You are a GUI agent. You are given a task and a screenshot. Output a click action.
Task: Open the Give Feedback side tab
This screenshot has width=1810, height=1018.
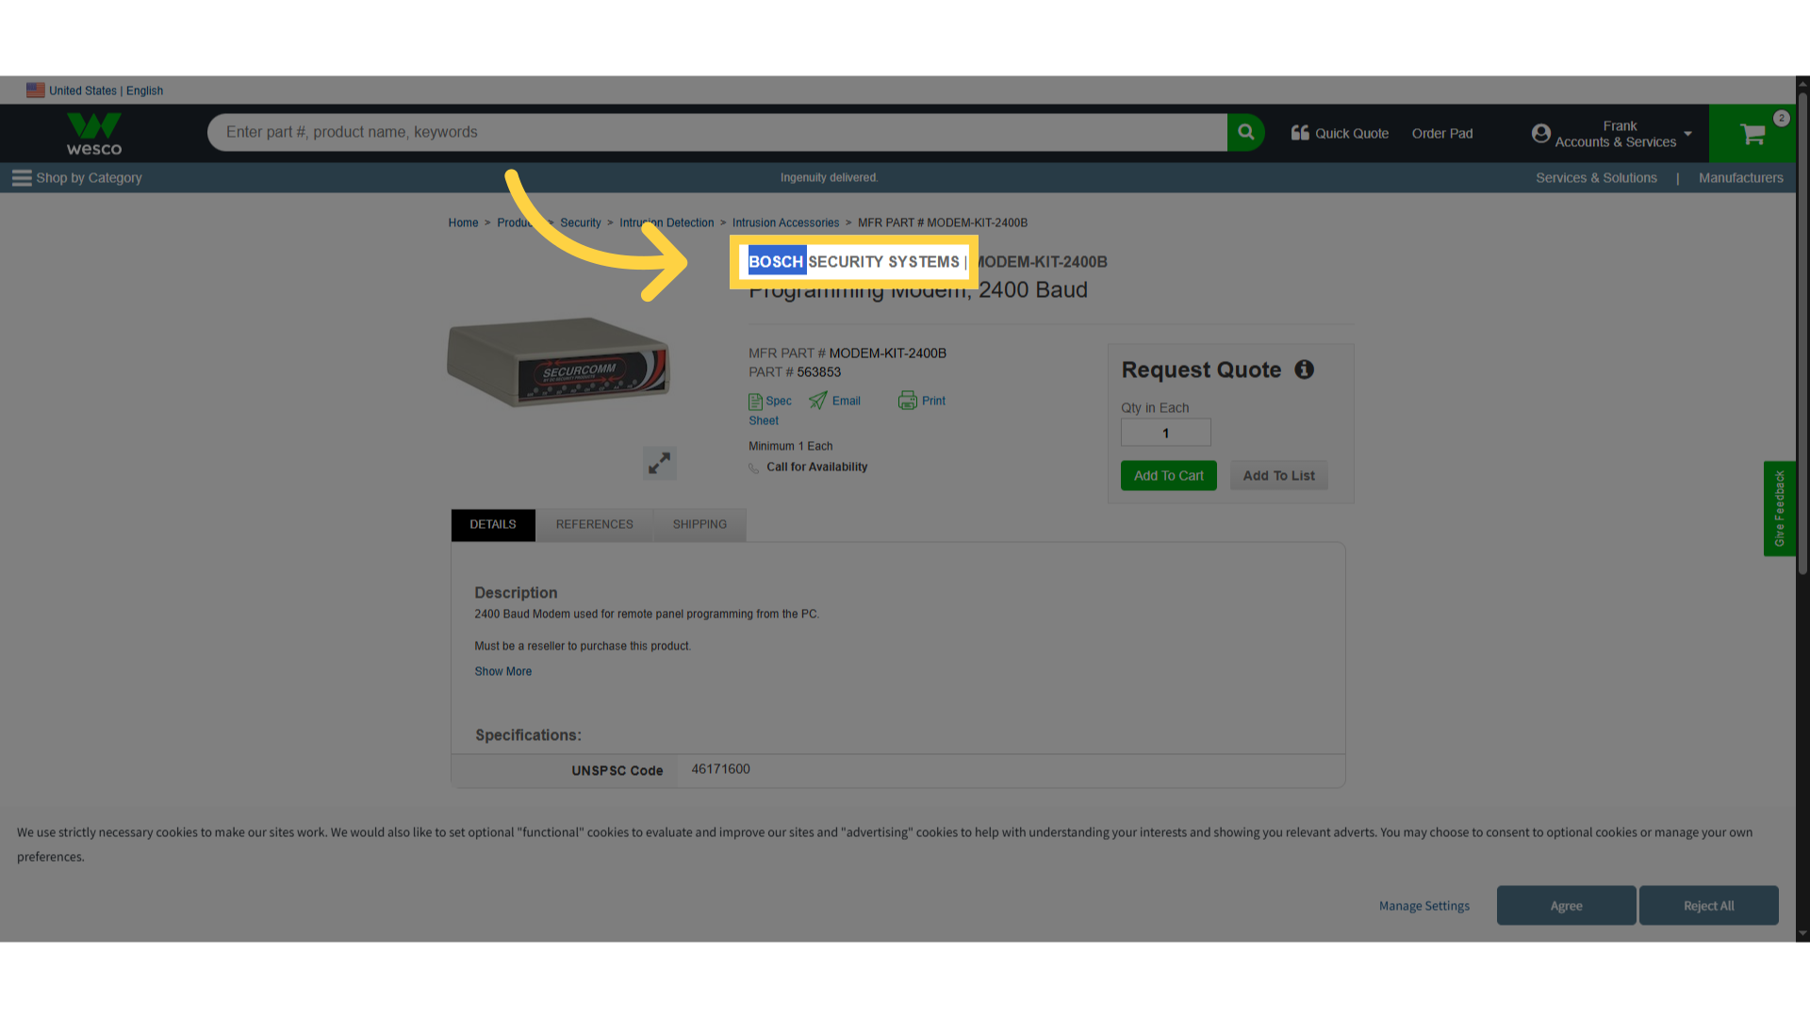1779,509
